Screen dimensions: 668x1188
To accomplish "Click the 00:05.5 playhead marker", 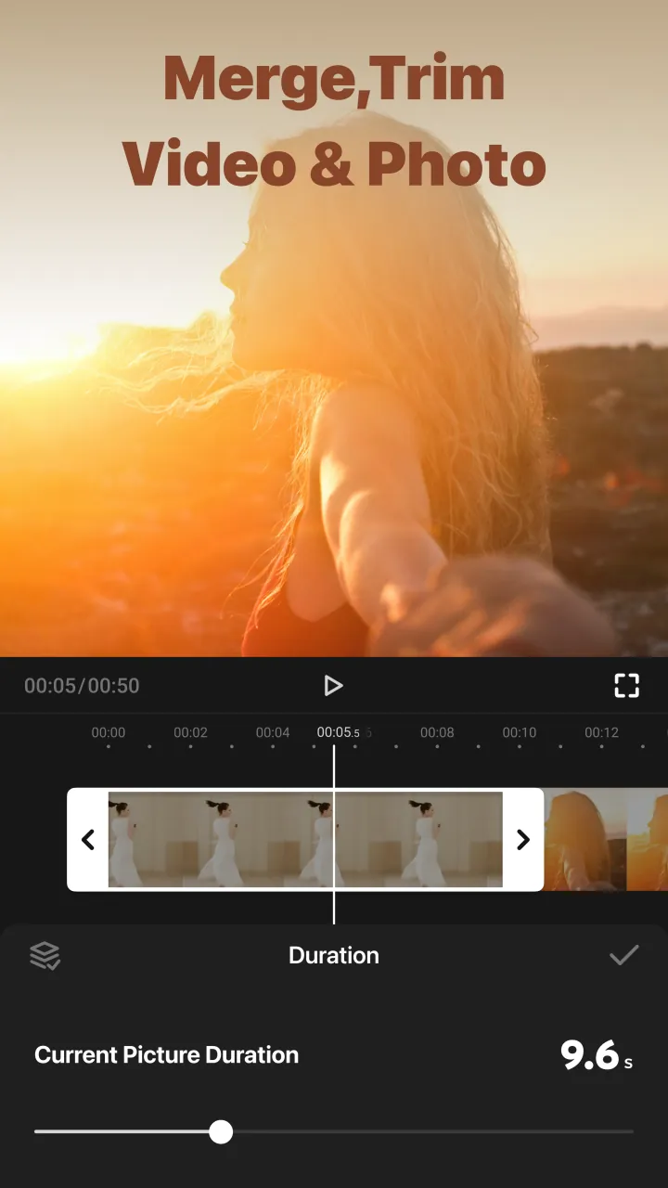I will coord(338,732).
